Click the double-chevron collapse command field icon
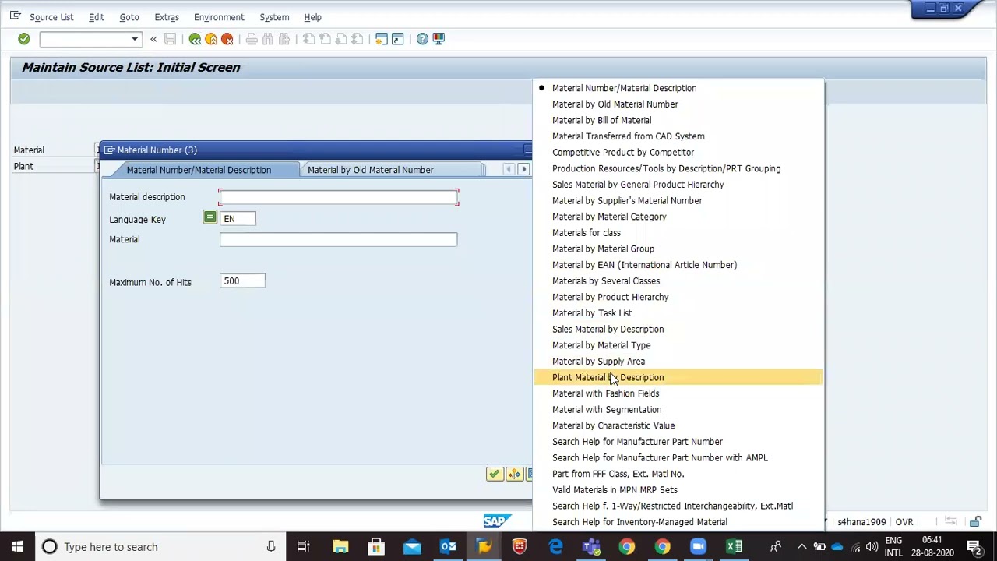 153,39
